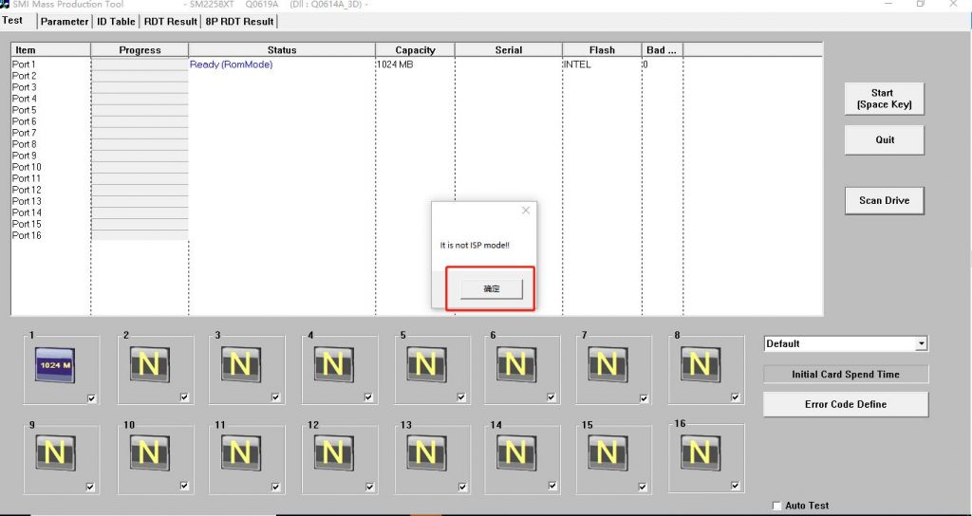The width and height of the screenshot is (972, 516).
Task: Switch to the Parameter tab
Action: [65, 21]
